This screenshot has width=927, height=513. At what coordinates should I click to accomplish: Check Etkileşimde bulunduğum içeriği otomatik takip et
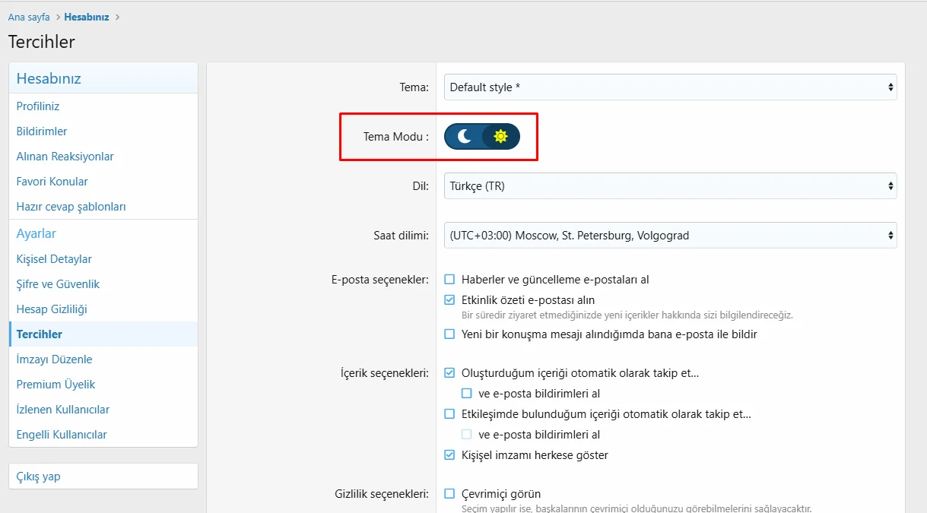point(449,414)
